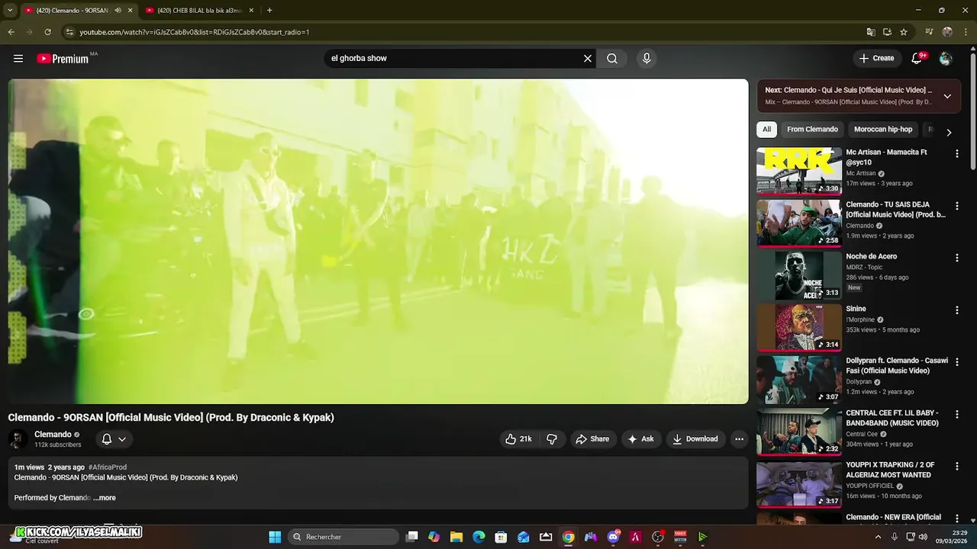Viewport: 977px width, 549px height.
Task: Open Mc Artisan Mamacita thumbnail
Action: (799, 171)
